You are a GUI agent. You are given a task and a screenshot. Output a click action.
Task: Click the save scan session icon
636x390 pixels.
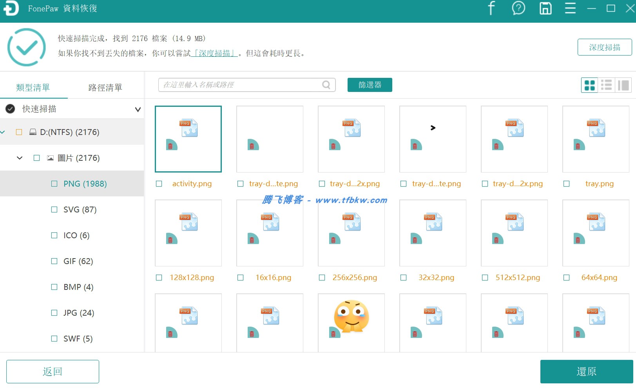pyautogui.click(x=545, y=8)
